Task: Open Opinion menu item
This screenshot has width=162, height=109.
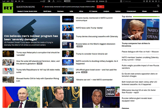Action: pyautogui.click(x=118, y=11)
